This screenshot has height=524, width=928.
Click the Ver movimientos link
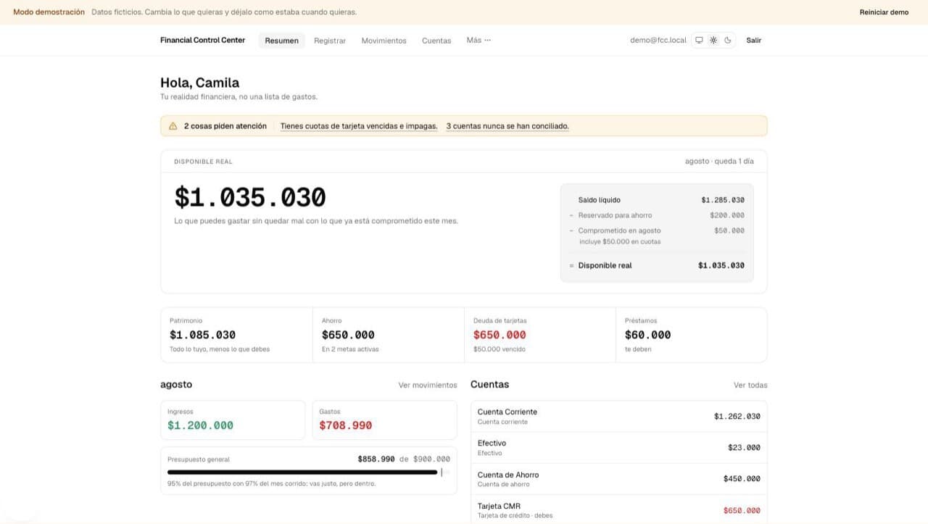[x=428, y=385]
